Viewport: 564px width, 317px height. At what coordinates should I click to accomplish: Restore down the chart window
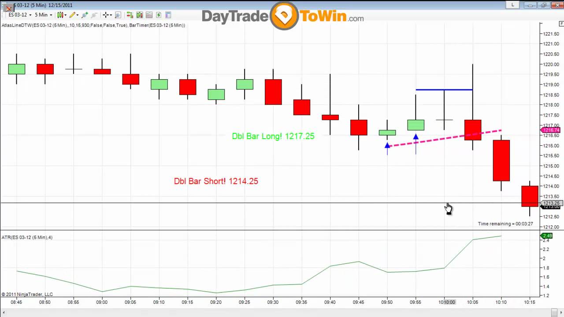pyautogui.click(x=543, y=5)
